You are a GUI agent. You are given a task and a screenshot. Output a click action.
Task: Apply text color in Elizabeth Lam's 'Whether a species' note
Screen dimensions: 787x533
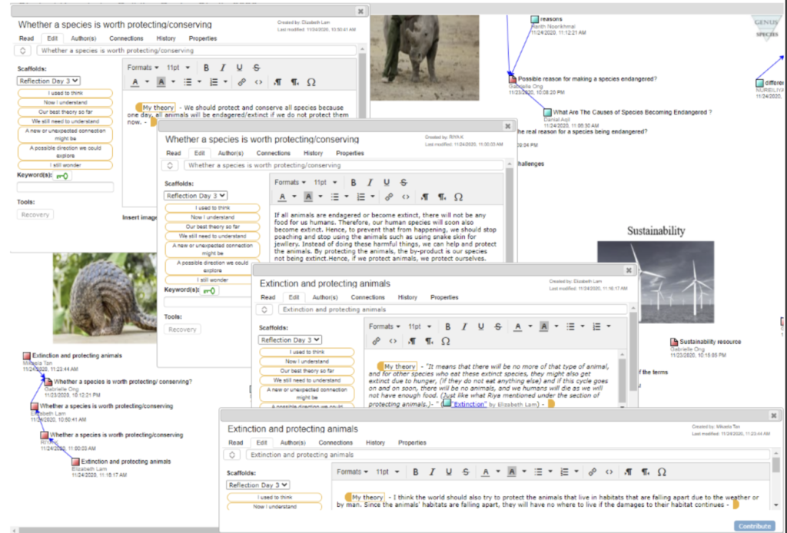pyautogui.click(x=135, y=82)
